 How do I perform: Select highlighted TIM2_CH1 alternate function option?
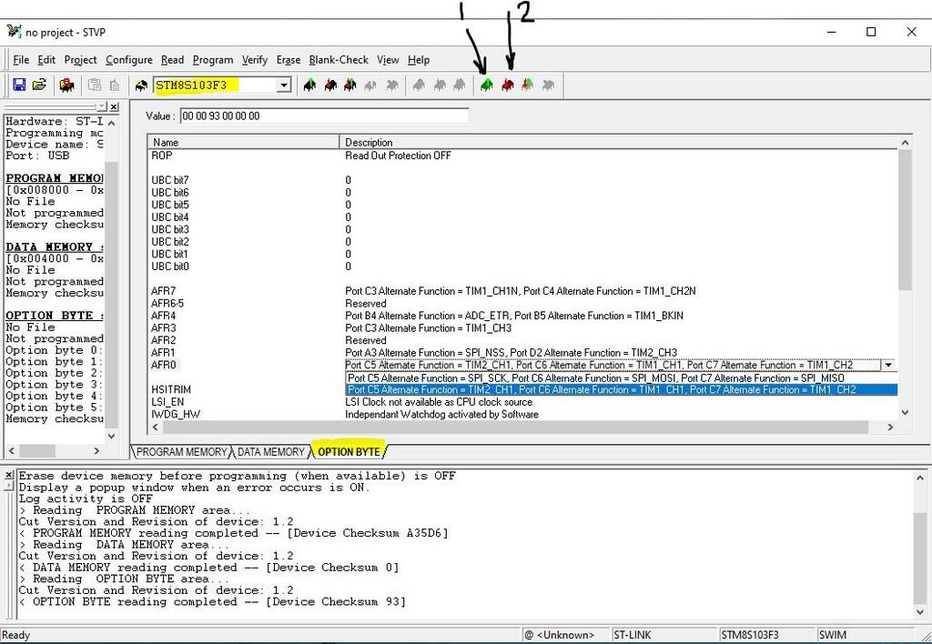601,390
